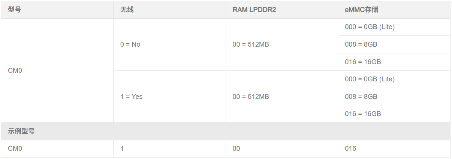Screen dimensions: 452x159
Task: Select 512MB RAM cell in Yes-wireless group
Action: point(251,97)
